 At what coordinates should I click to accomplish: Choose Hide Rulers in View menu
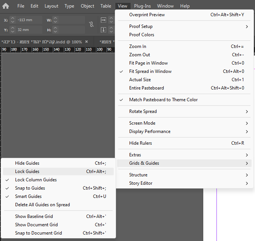tap(140, 143)
